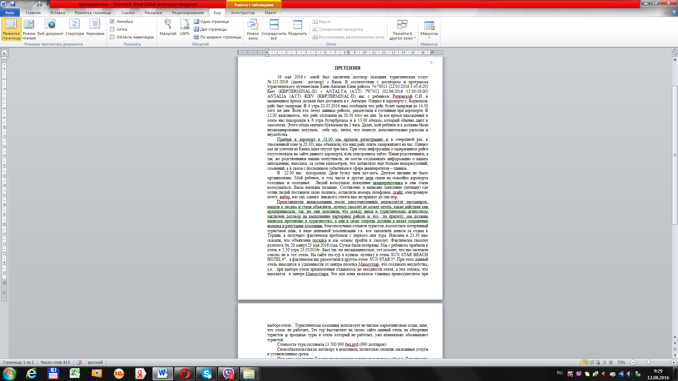
Task: Switch to Draft (Черновик) view
Action: point(95,25)
